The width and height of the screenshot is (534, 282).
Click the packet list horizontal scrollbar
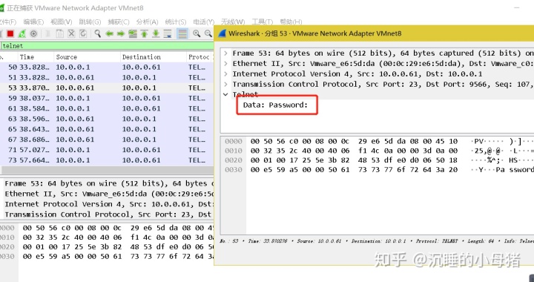point(107,170)
